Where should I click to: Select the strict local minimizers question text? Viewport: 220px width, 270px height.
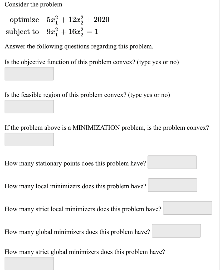coord(82,209)
